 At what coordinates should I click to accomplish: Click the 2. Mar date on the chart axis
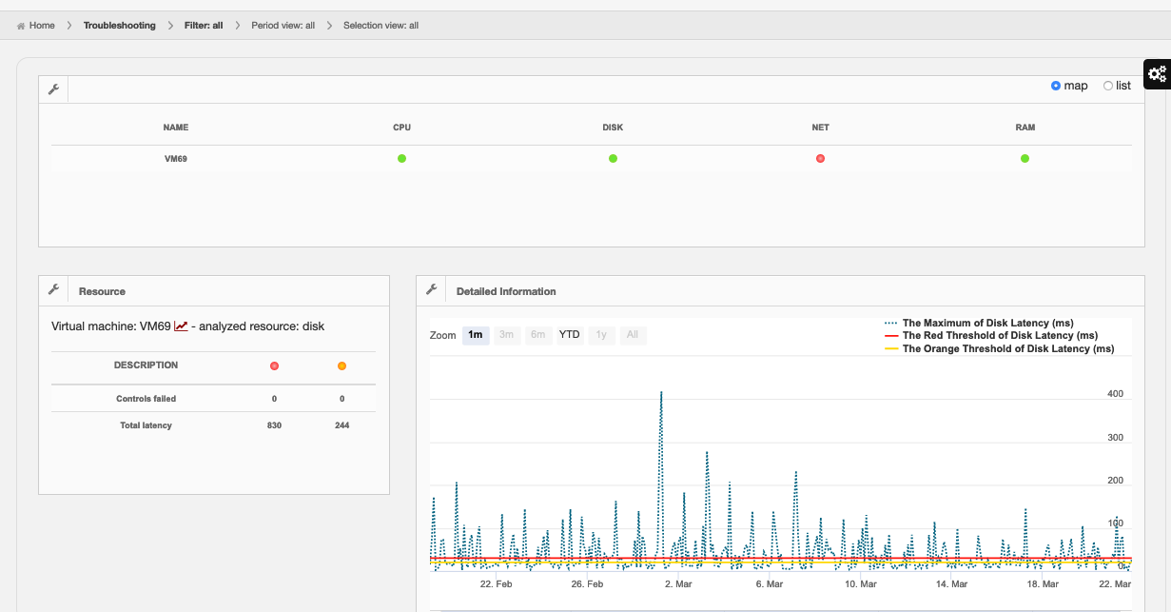[x=678, y=583]
